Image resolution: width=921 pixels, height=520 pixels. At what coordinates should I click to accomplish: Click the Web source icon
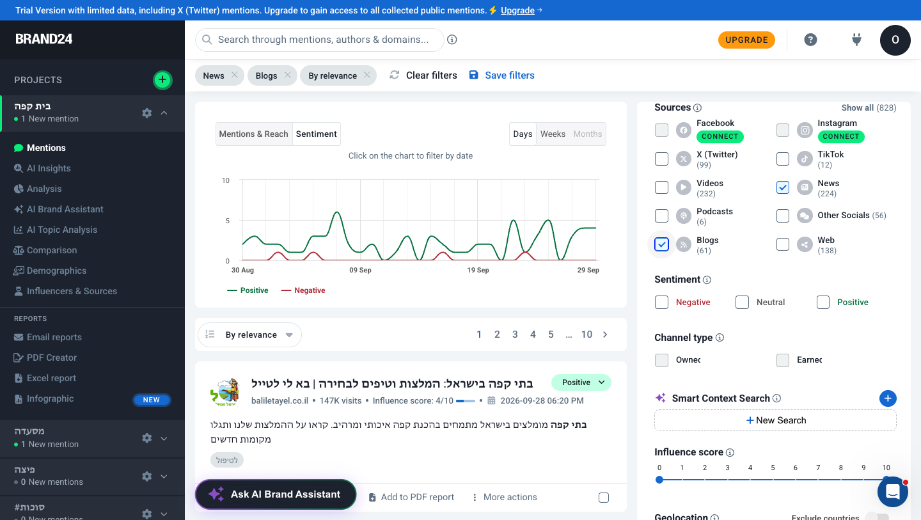pyautogui.click(x=805, y=244)
